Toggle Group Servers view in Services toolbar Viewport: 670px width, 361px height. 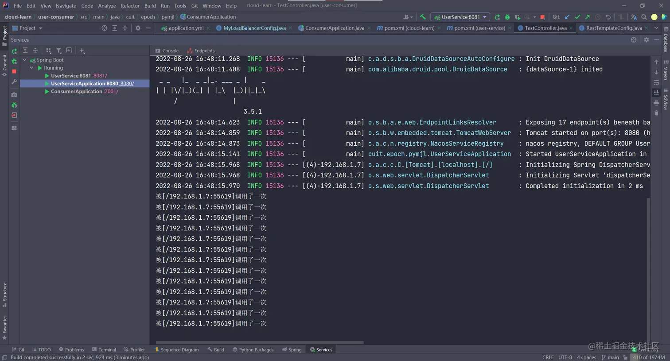[49, 50]
